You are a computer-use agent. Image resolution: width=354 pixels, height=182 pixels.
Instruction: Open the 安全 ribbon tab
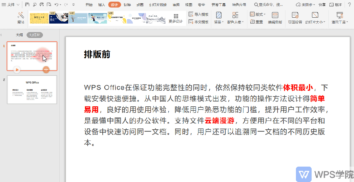[201, 5]
